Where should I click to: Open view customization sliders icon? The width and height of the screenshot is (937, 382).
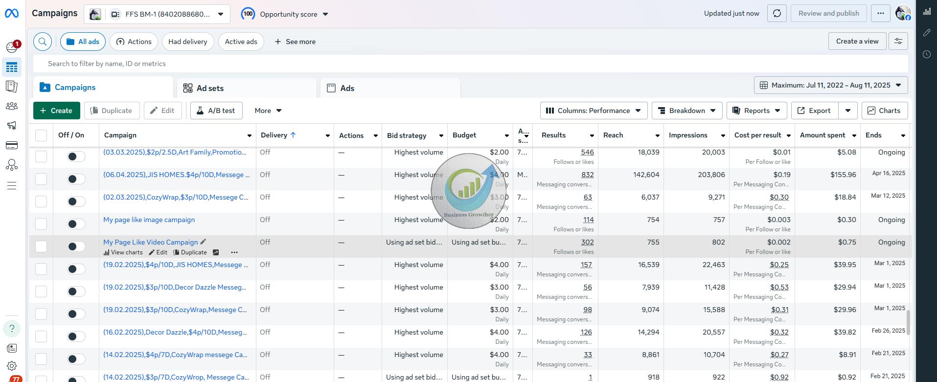coord(898,42)
